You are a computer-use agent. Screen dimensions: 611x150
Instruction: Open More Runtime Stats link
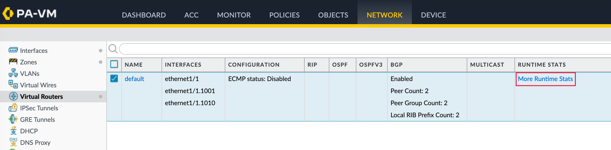[545, 79]
